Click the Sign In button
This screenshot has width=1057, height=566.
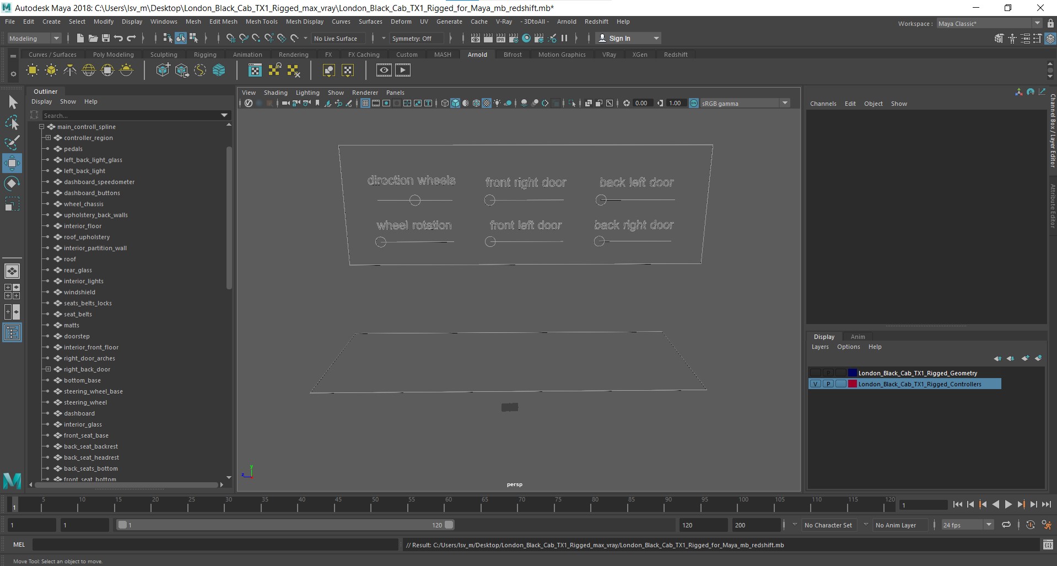point(628,38)
